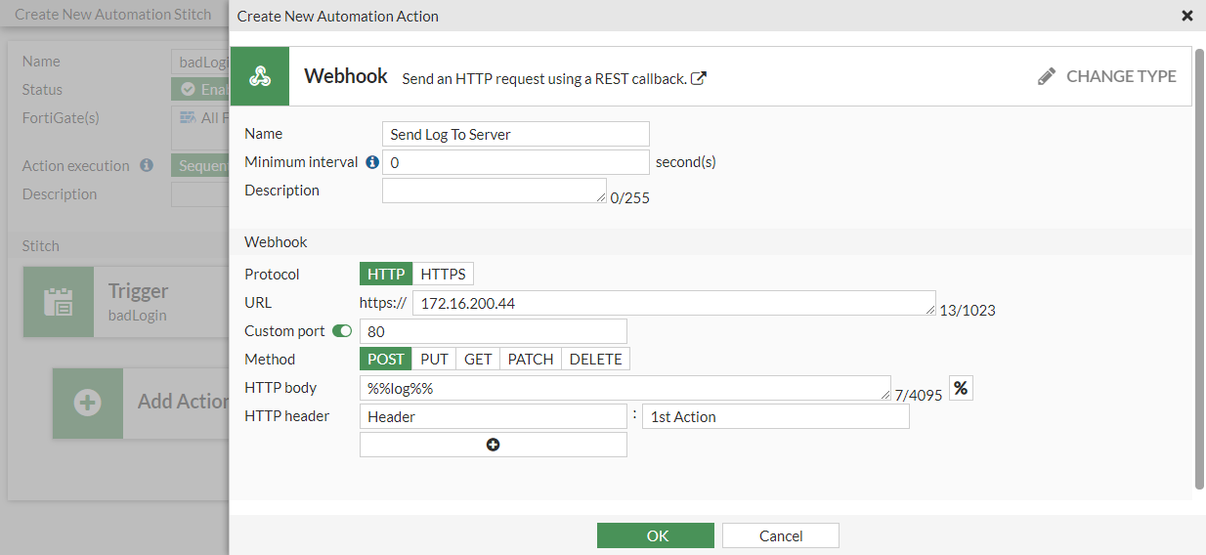Screen dimensions: 1206x555
Task: Click the URL input field
Action: [x=673, y=304]
